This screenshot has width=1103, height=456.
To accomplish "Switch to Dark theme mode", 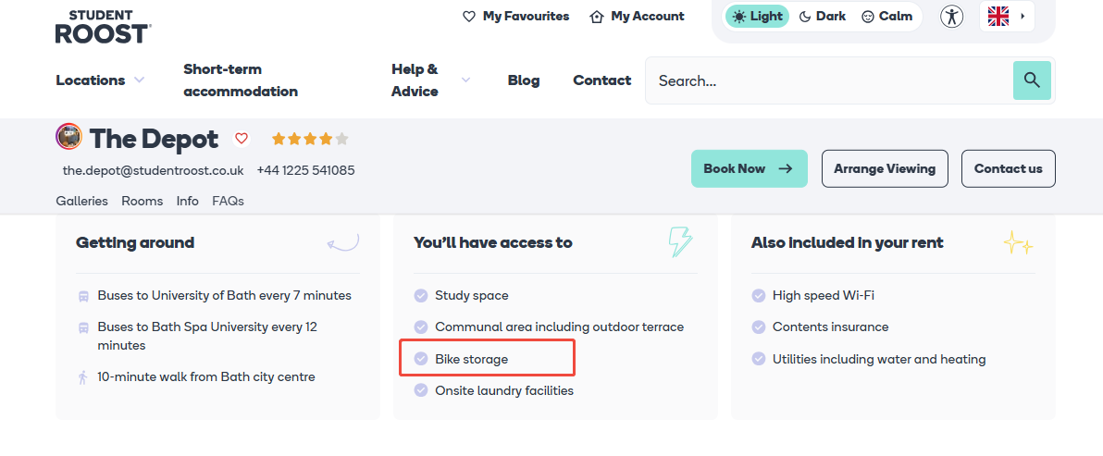I will (x=822, y=17).
